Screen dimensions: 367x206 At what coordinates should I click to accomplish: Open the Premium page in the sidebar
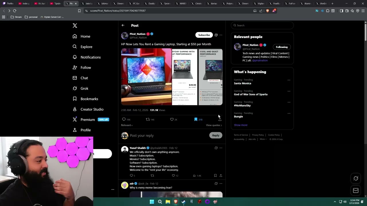pos(91,120)
